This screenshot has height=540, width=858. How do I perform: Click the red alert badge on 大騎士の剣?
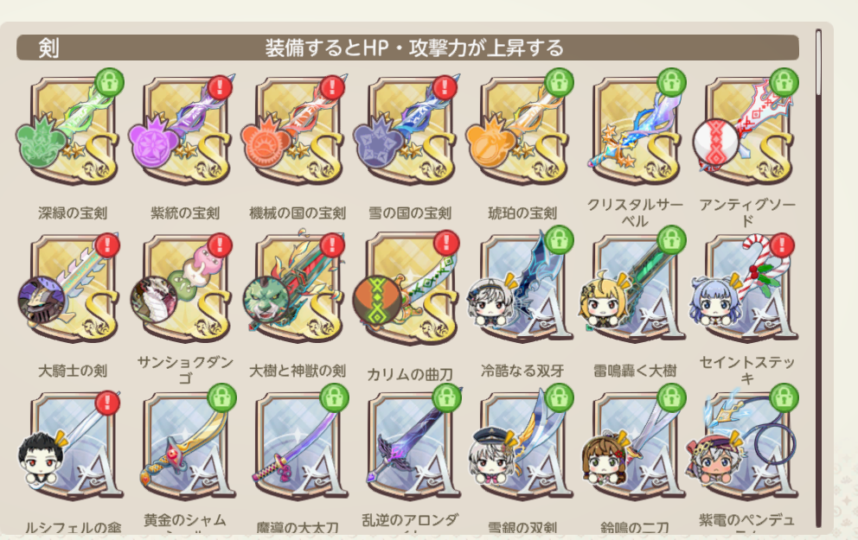(x=108, y=245)
